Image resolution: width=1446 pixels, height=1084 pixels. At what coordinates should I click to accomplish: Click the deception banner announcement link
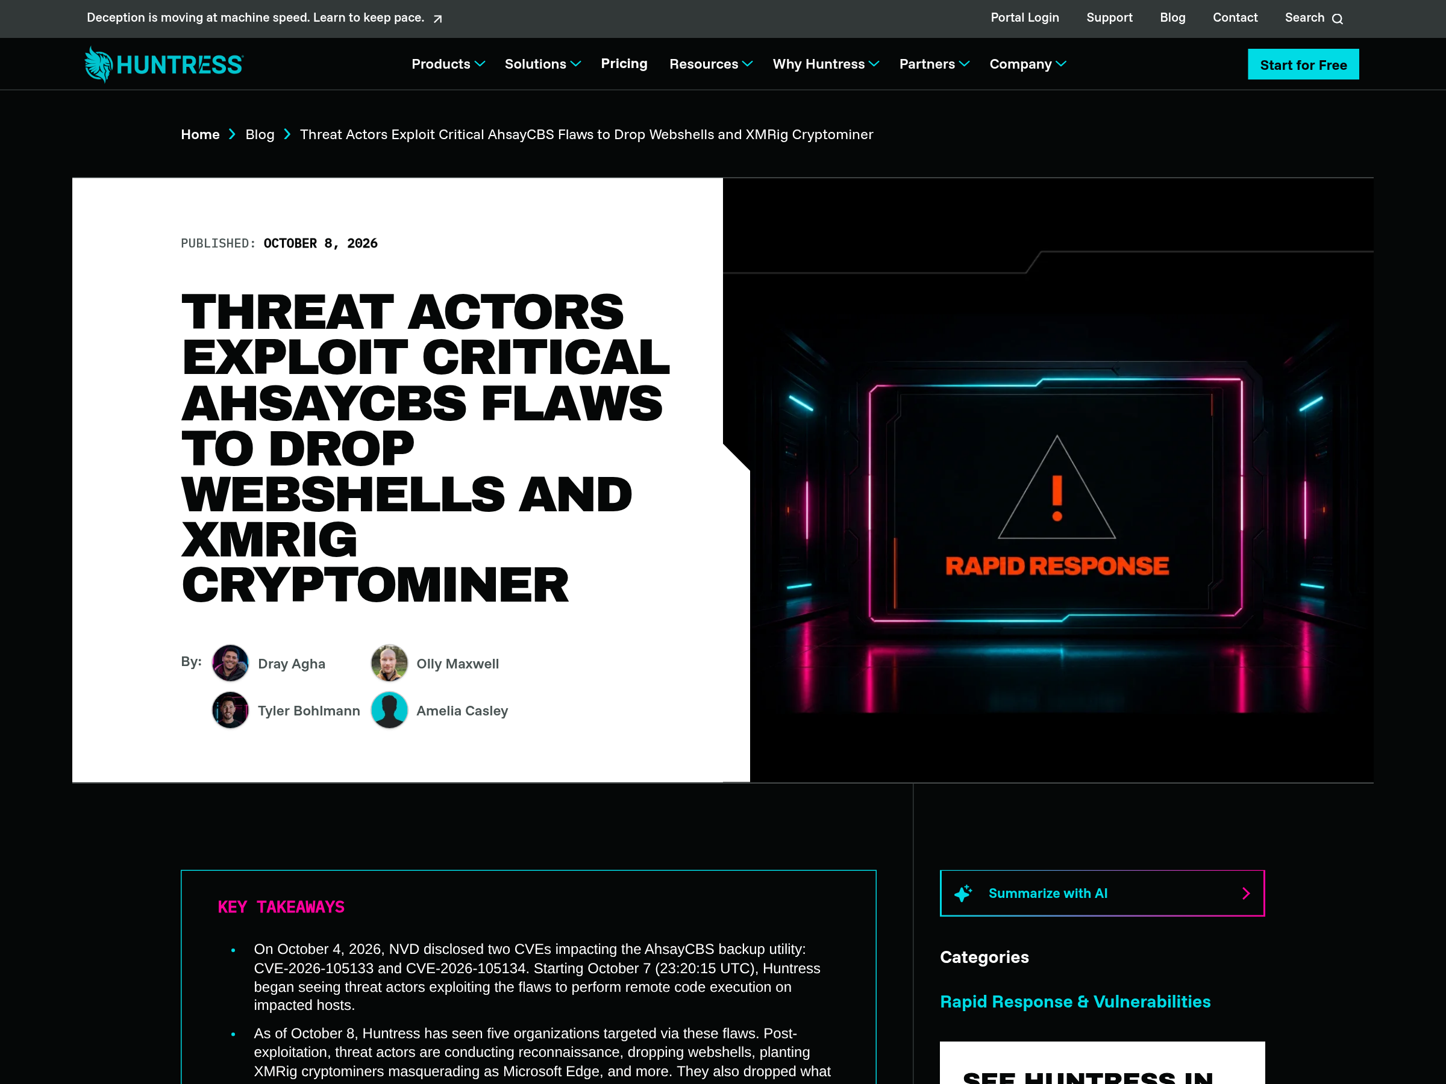coord(264,17)
